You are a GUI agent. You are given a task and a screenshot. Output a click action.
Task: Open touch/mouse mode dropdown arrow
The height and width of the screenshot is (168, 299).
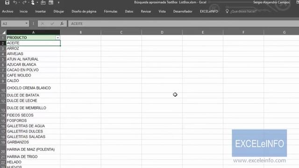(37, 2)
